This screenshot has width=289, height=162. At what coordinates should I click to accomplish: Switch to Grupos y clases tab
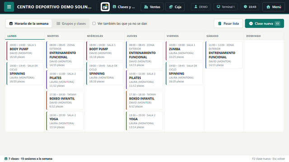(x=71, y=23)
